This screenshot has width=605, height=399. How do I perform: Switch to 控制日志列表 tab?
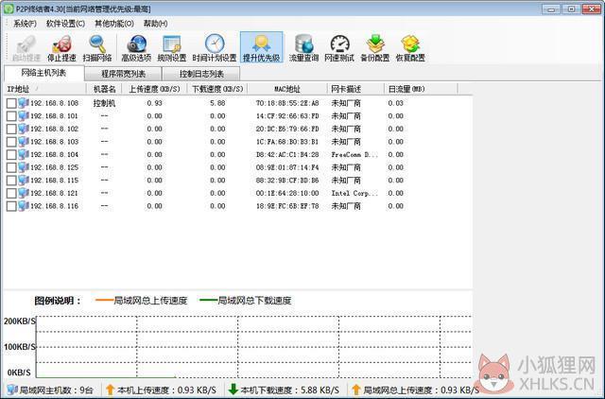coord(201,74)
